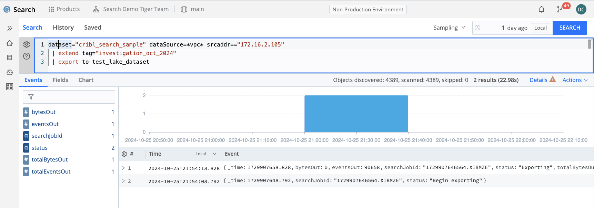Change Time column Local timezone dropdown
Screen dimensions: 594x208
click(x=206, y=154)
